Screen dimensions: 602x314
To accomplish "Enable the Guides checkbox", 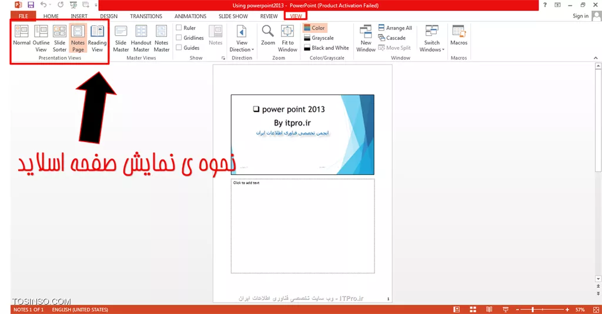I will pyautogui.click(x=179, y=48).
